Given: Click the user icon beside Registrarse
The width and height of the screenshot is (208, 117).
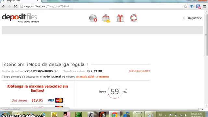Looking at the screenshot, I should [x=184, y=18].
